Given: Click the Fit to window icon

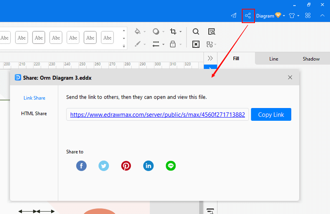Looking at the screenshot, I should pyautogui.click(x=196, y=44).
